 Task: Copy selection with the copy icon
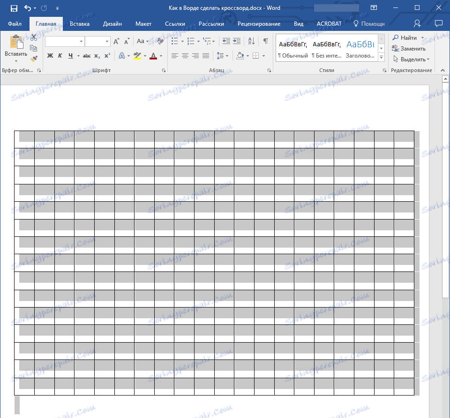pos(34,48)
